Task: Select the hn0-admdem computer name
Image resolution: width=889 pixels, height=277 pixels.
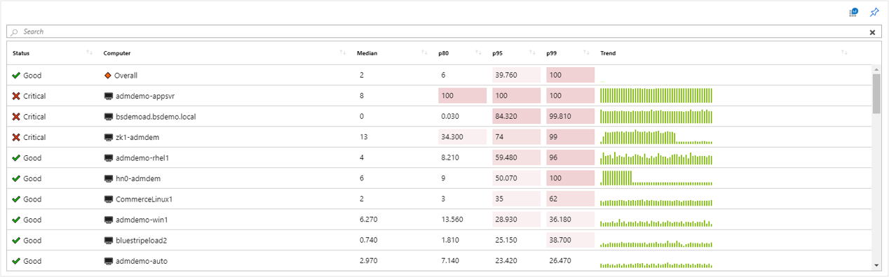Action: (139, 178)
